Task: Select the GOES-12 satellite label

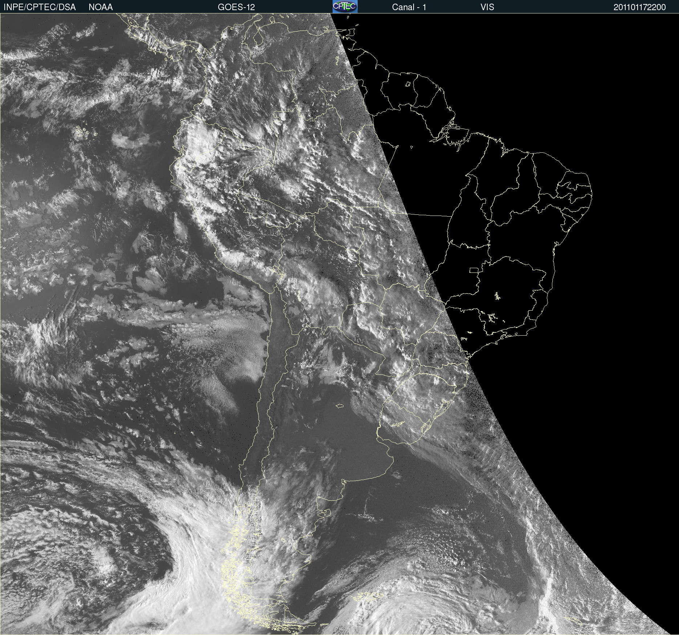Action: (236, 7)
